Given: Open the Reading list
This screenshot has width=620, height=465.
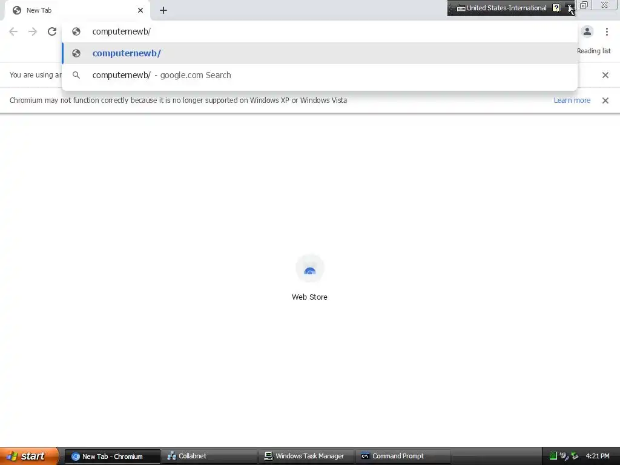Looking at the screenshot, I should point(593,51).
